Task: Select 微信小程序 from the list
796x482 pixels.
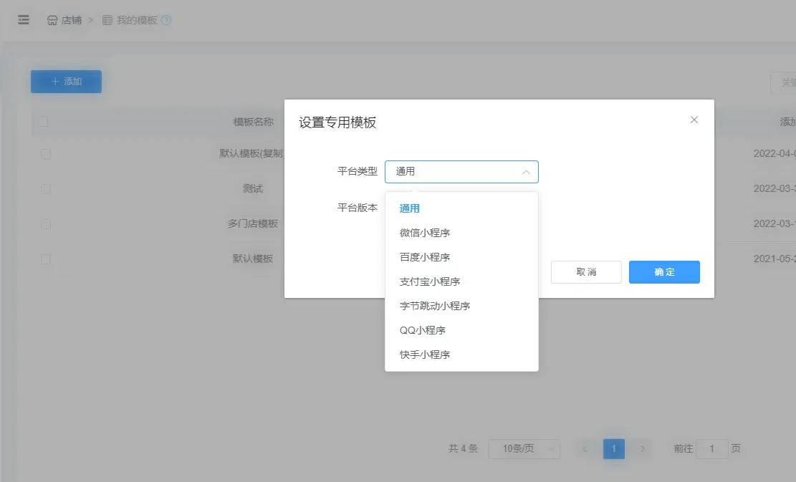Action: point(425,233)
